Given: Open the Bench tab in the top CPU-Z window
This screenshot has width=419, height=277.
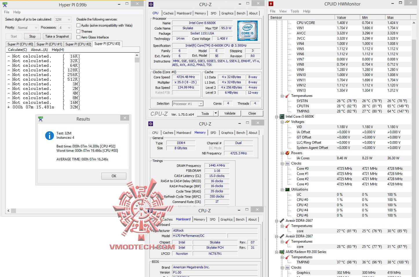Looking at the screenshot, I should click(241, 13).
